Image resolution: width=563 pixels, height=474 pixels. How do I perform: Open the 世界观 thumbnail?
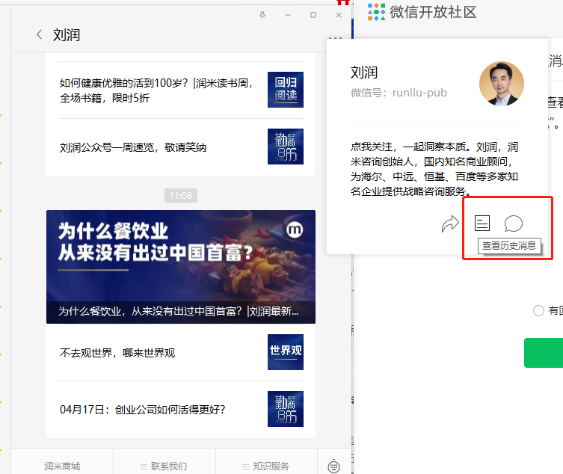coord(286,352)
